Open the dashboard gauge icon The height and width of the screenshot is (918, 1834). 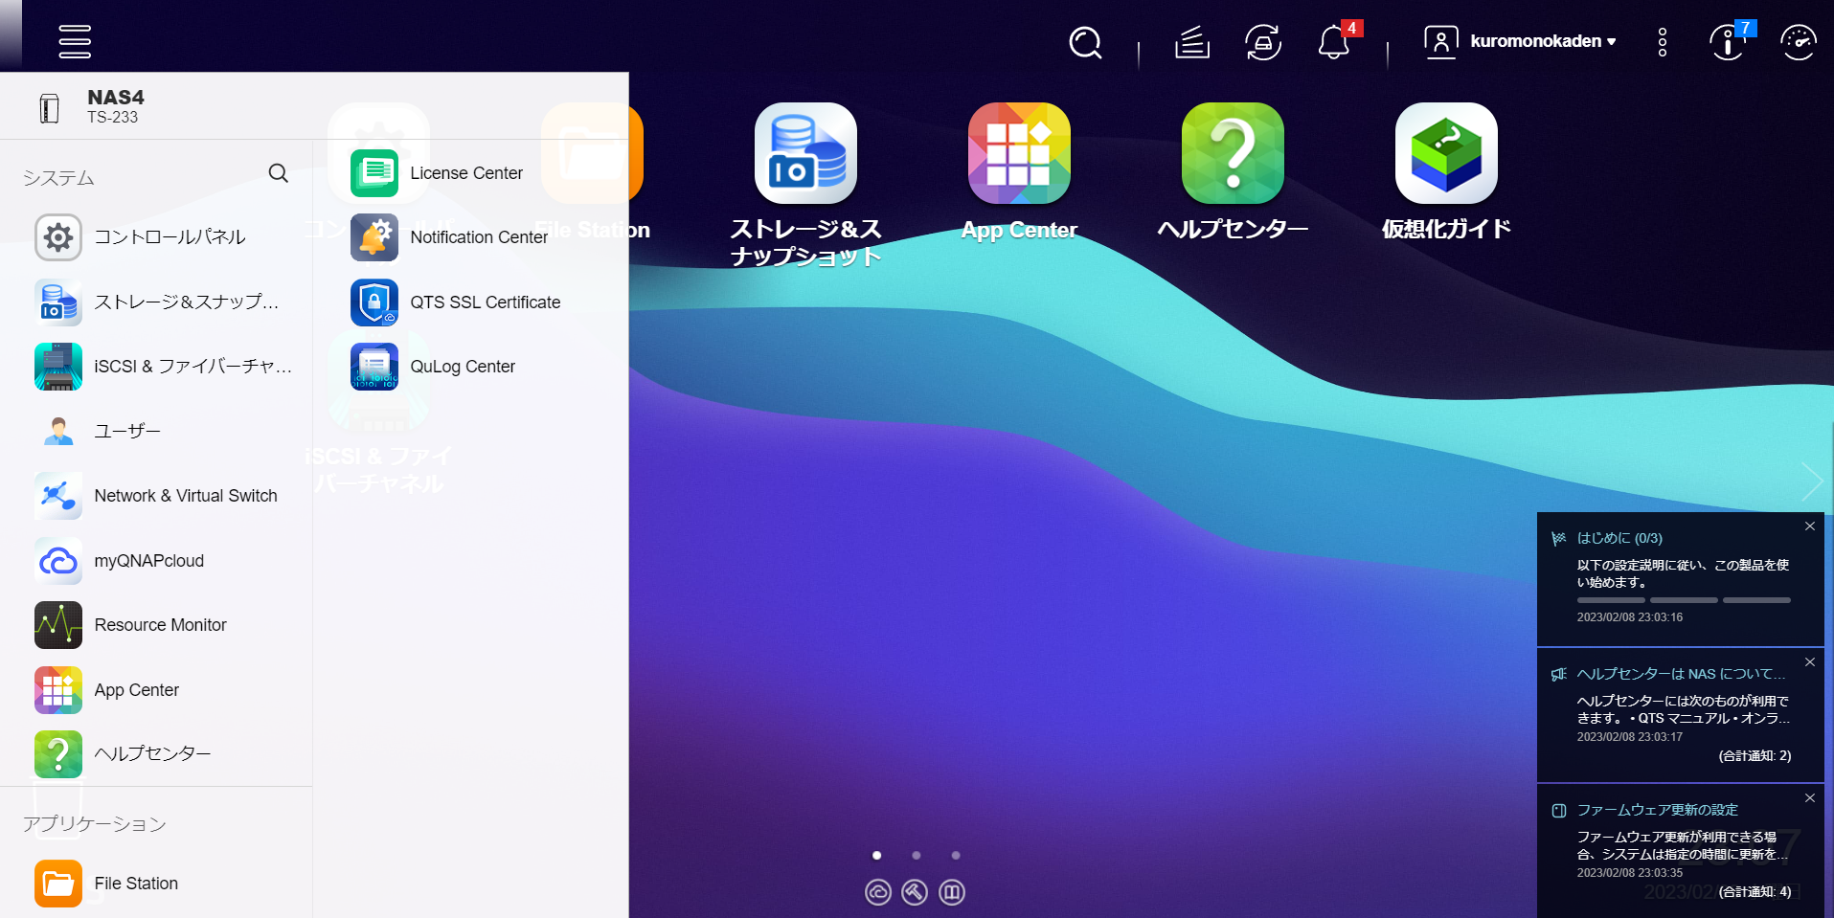[1799, 42]
